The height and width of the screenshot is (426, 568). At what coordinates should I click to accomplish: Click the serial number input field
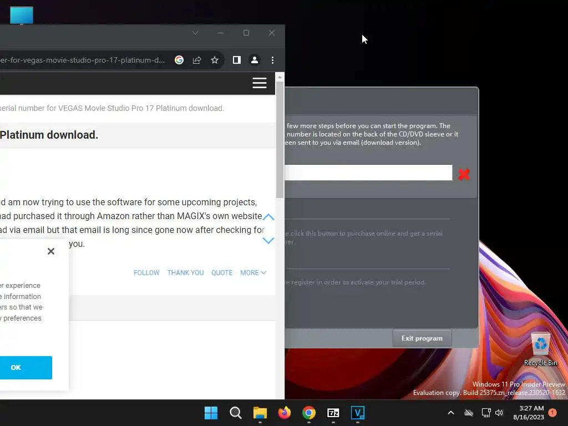[x=368, y=173]
